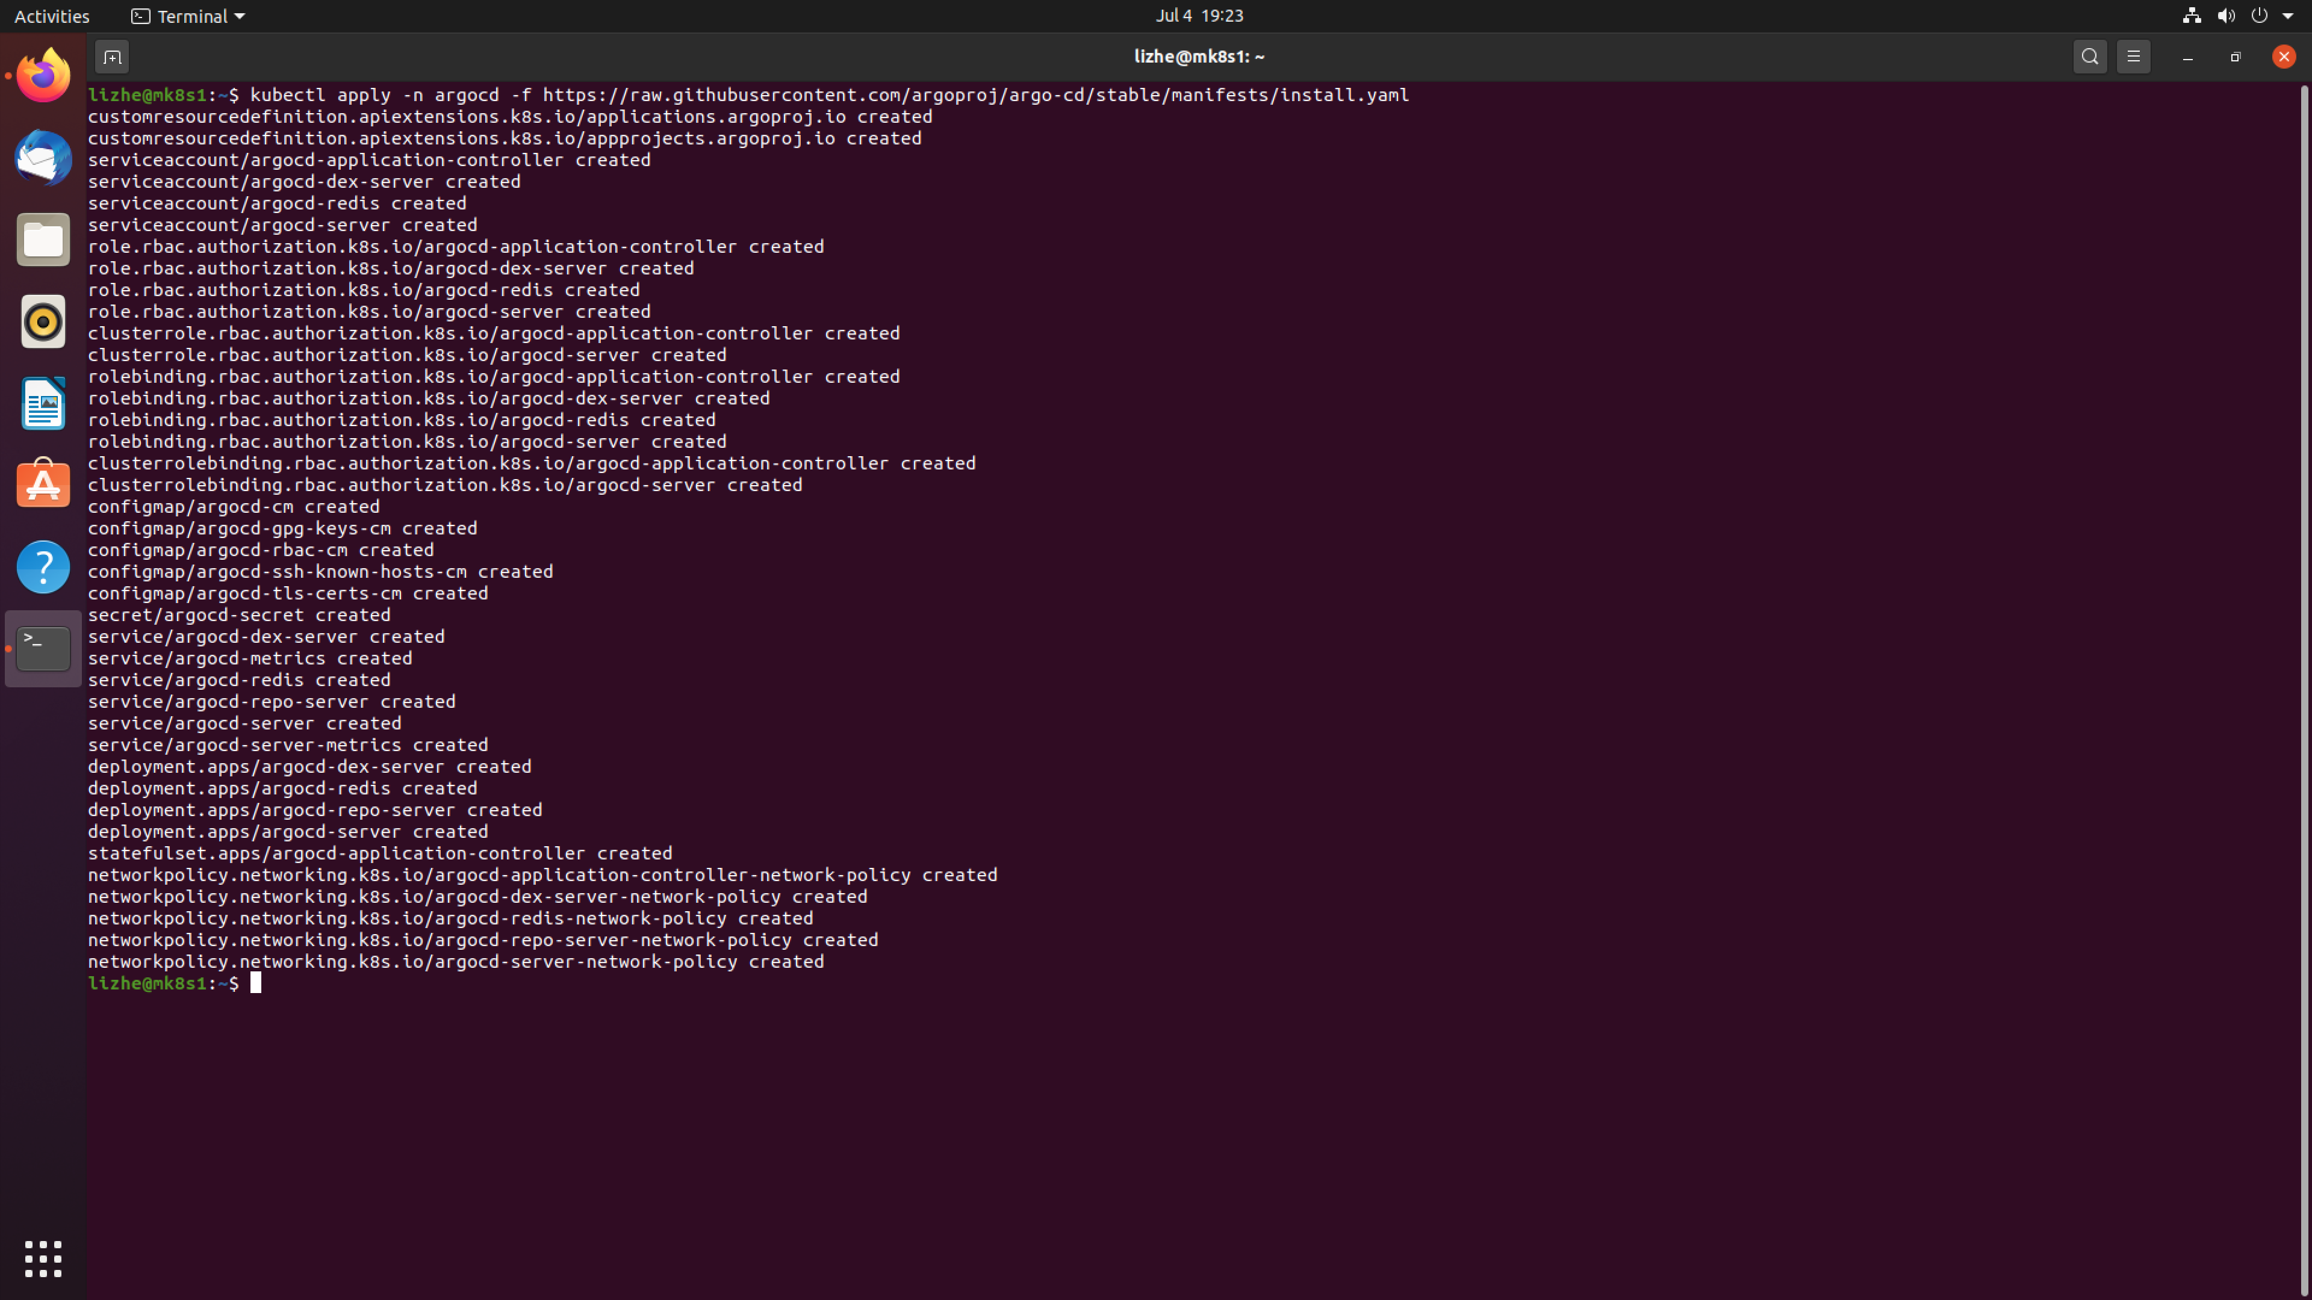
Task: Click 'serviceaccount/argocd-redis created' line
Action: [278, 203]
